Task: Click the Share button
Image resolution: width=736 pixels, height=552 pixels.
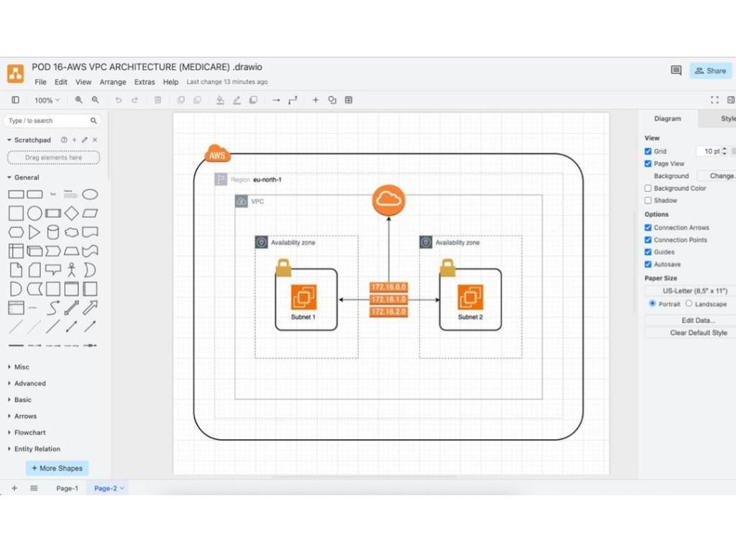Action: pos(711,71)
